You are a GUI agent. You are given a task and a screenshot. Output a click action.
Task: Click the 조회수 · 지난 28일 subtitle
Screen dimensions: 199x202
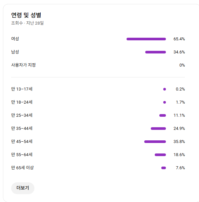[x=28, y=23]
